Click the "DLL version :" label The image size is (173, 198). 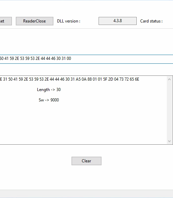pyautogui.click(x=69, y=21)
